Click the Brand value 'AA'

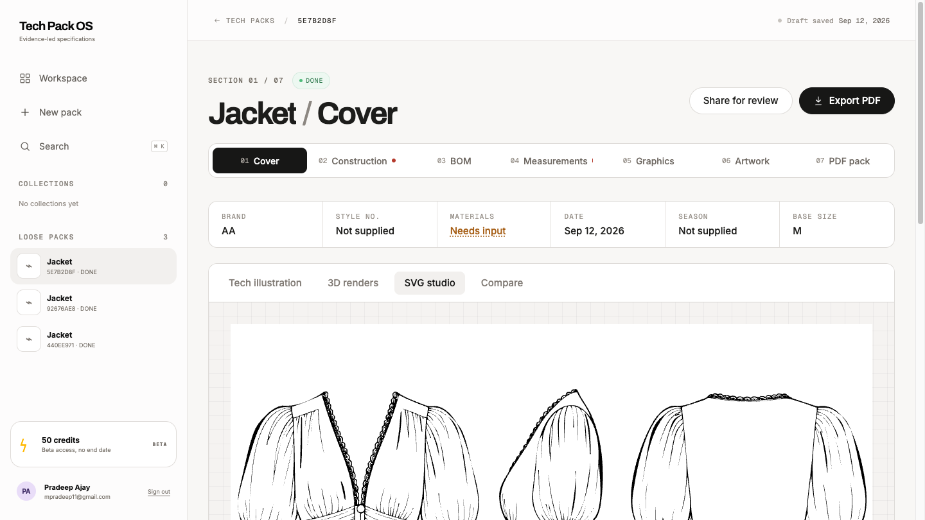click(229, 231)
